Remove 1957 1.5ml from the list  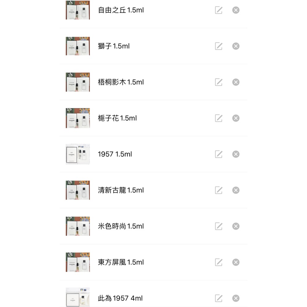pyautogui.click(x=236, y=154)
